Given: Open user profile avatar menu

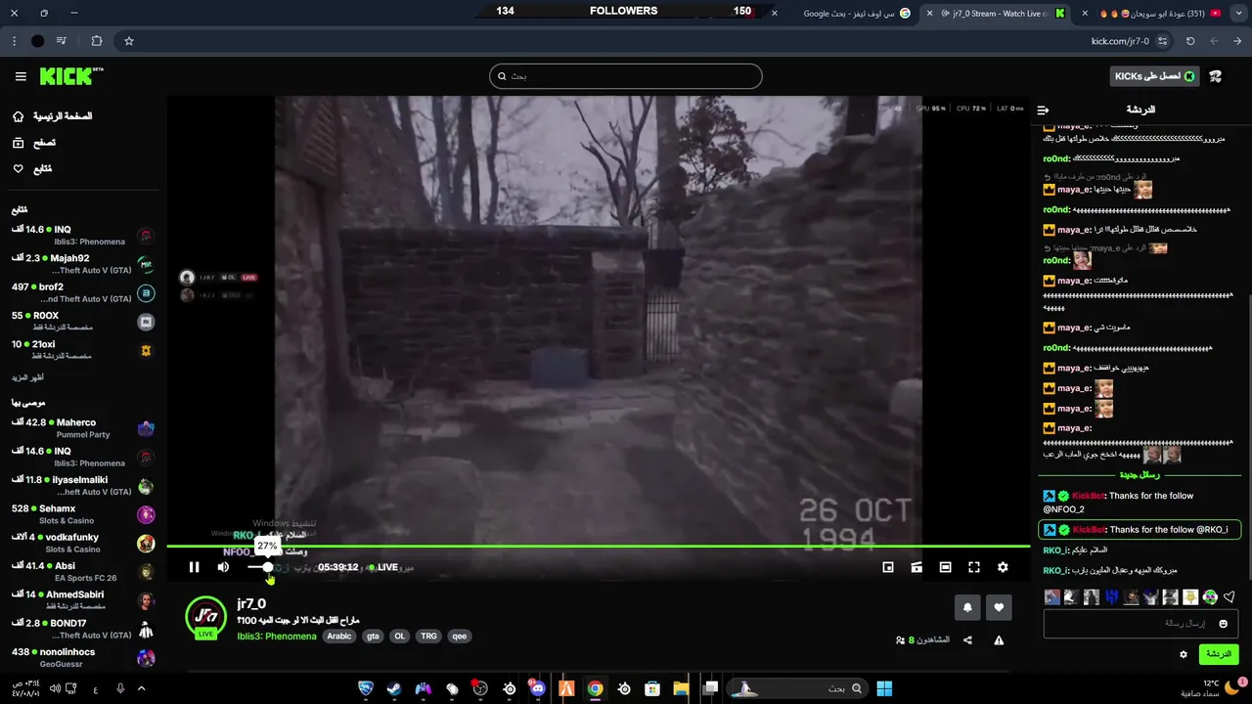Looking at the screenshot, I should point(1216,76).
